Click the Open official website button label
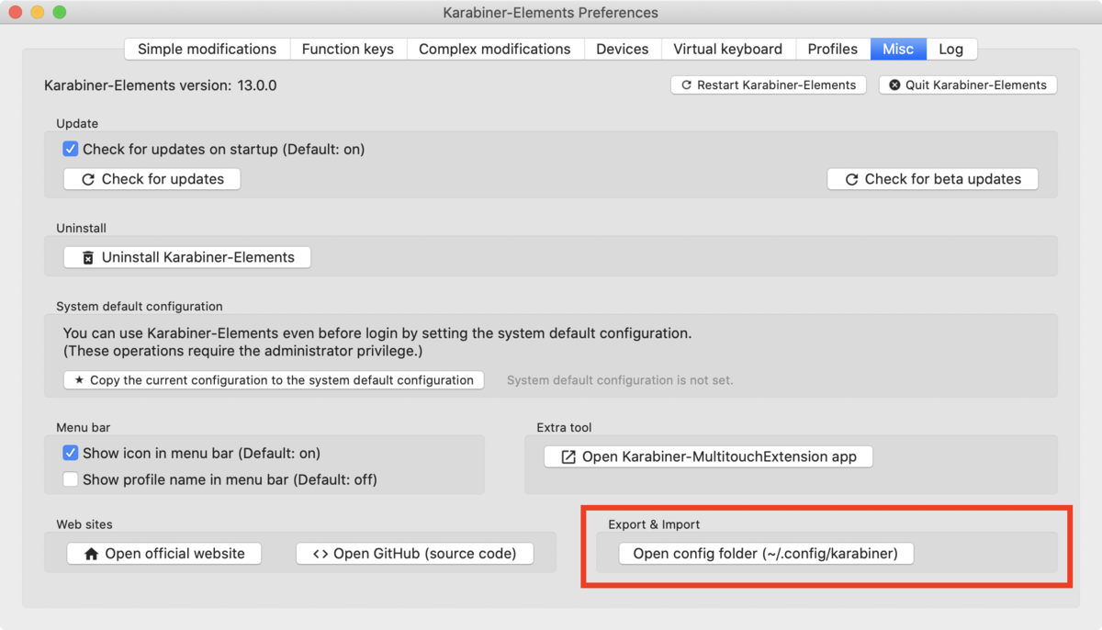Image resolution: width=1102 pixels, height=630 pixels. coord(174,554)
